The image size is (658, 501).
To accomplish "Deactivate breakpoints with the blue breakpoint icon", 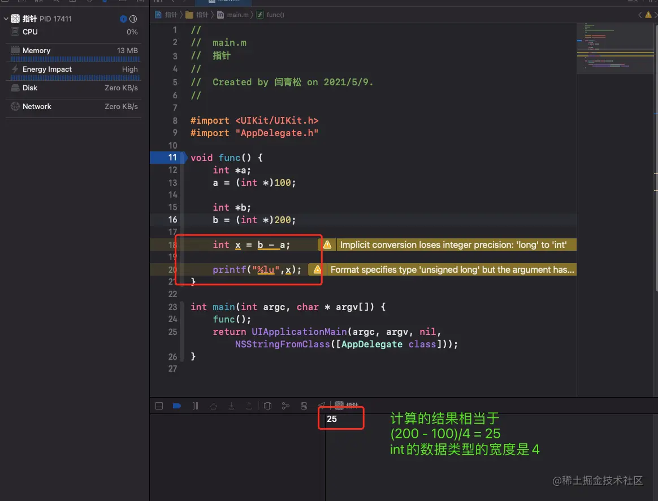I will pos(177,406).
